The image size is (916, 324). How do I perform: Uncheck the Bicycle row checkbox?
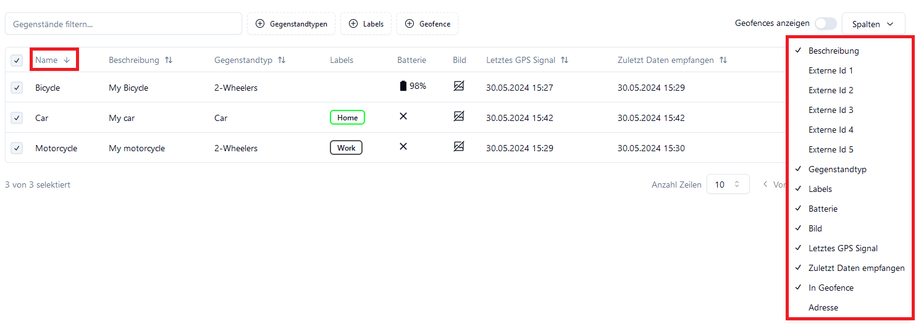click(17, 88)
